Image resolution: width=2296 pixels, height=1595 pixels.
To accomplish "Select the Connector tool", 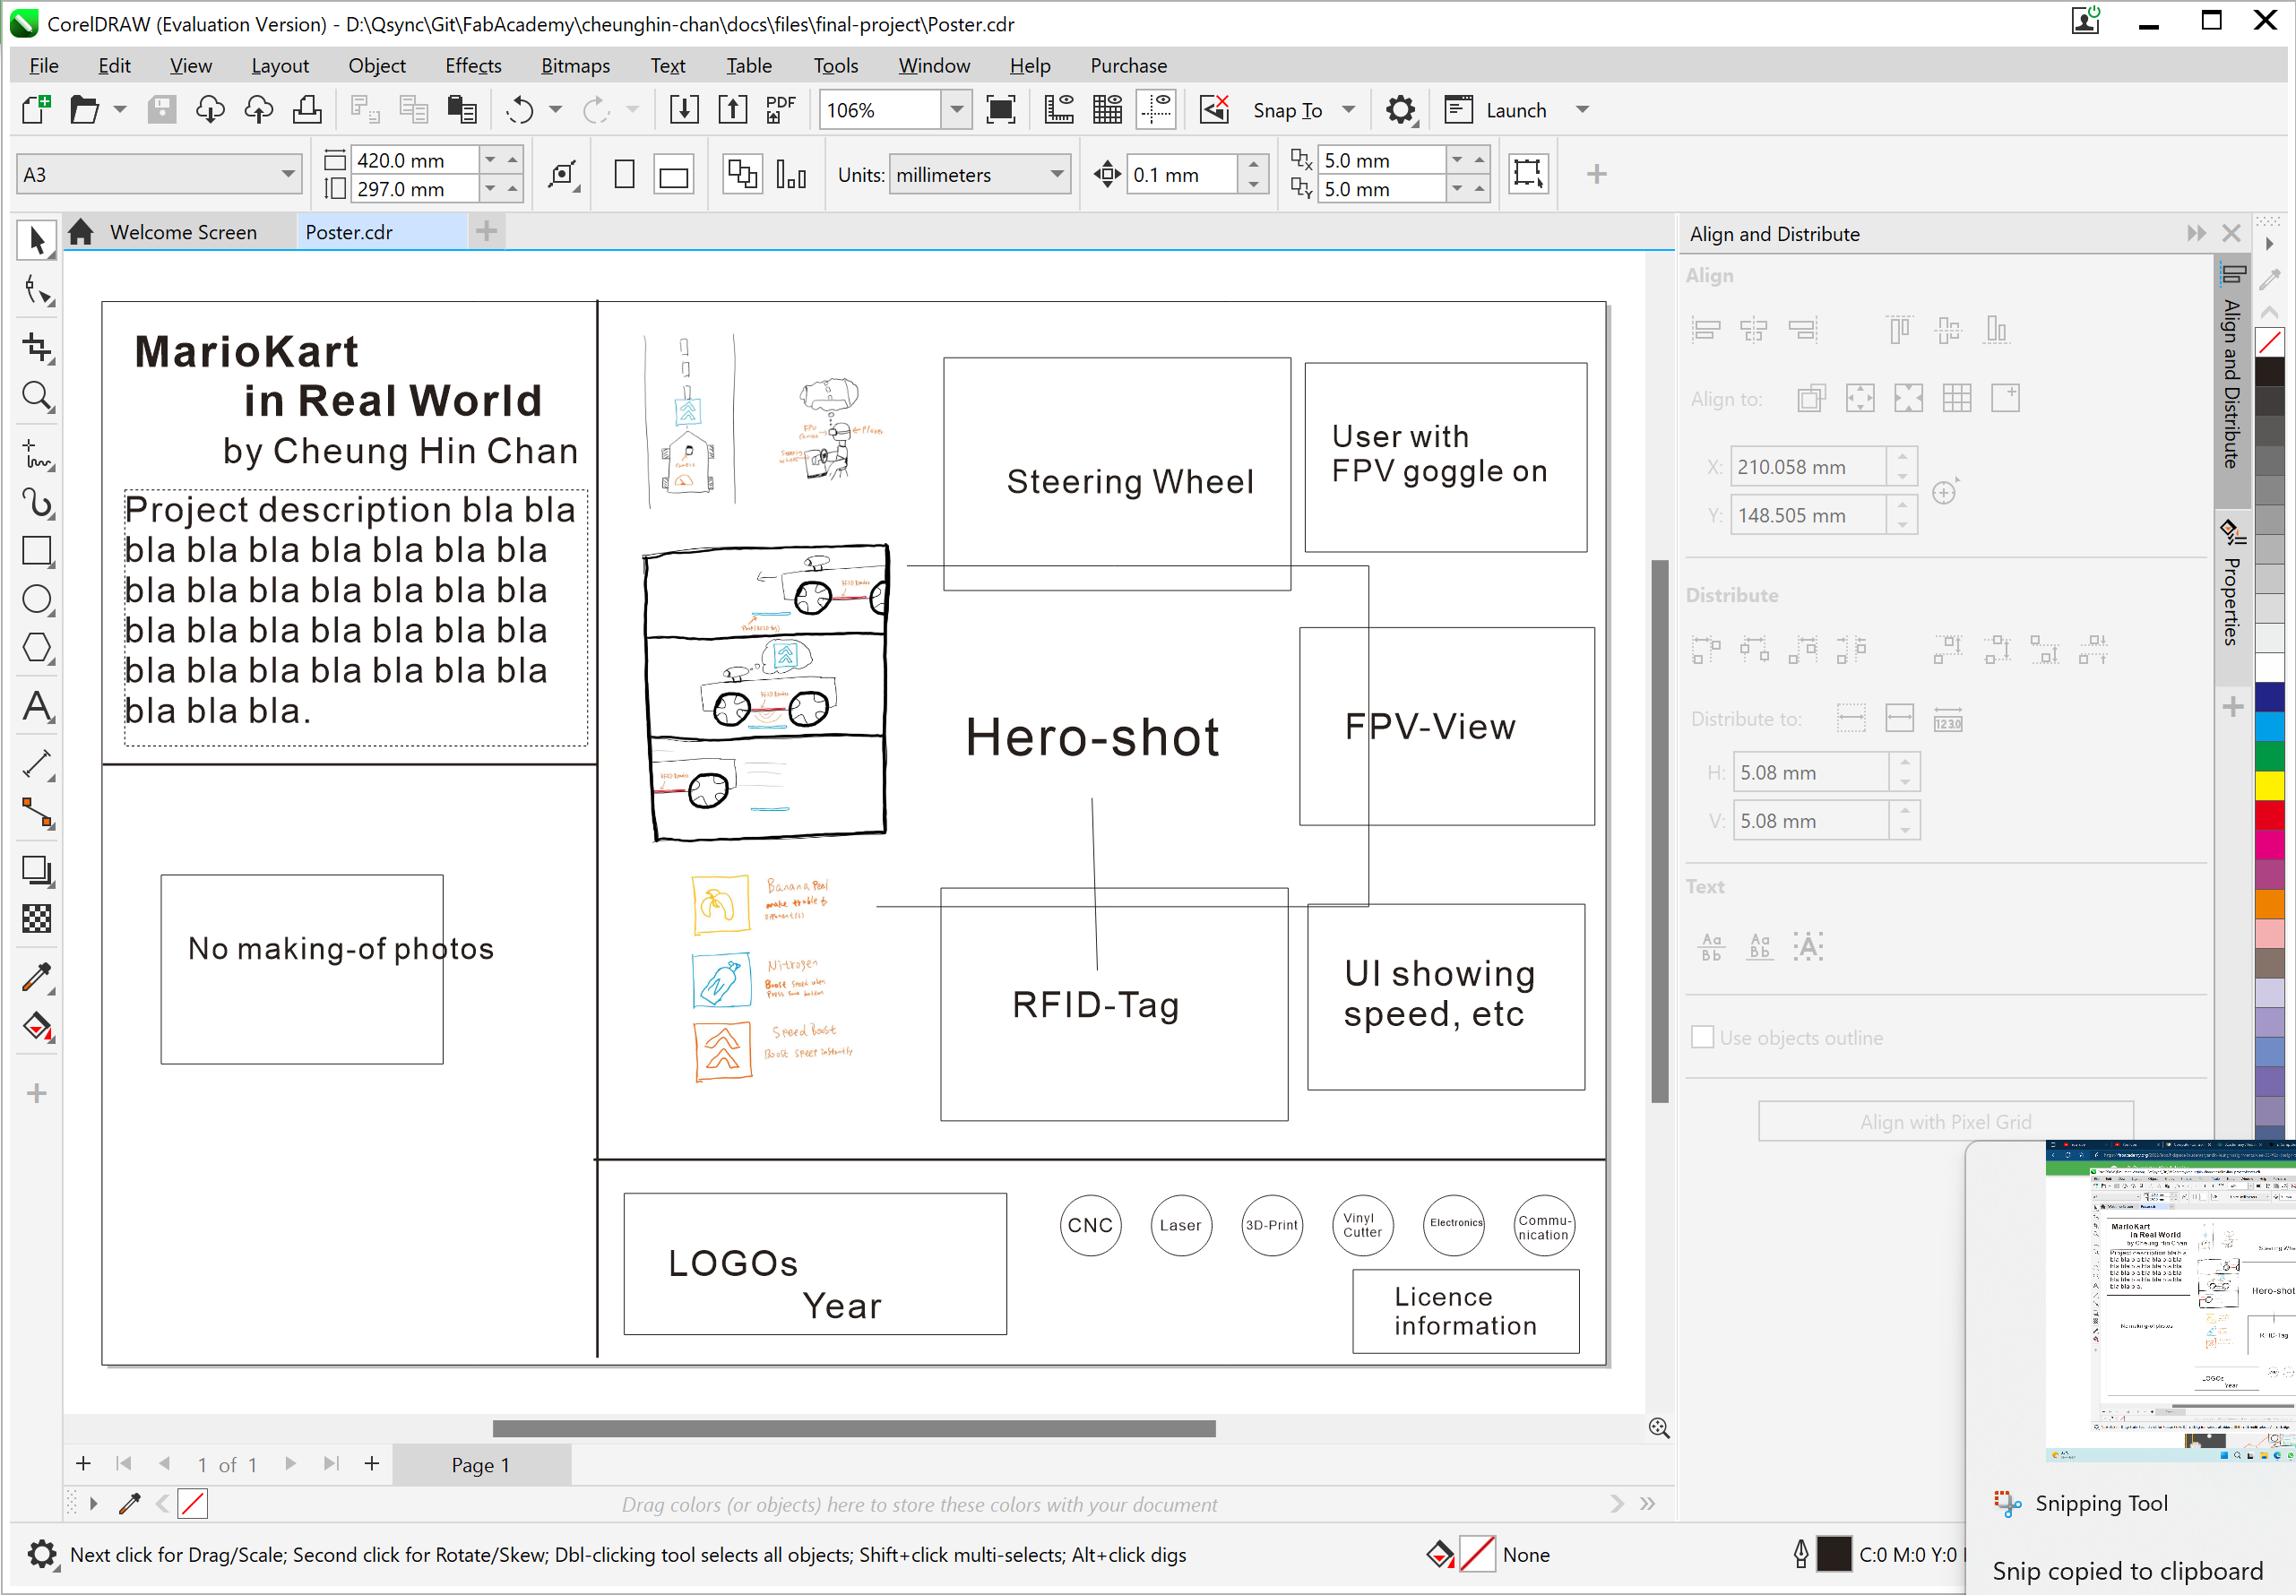I will [37, 814].
